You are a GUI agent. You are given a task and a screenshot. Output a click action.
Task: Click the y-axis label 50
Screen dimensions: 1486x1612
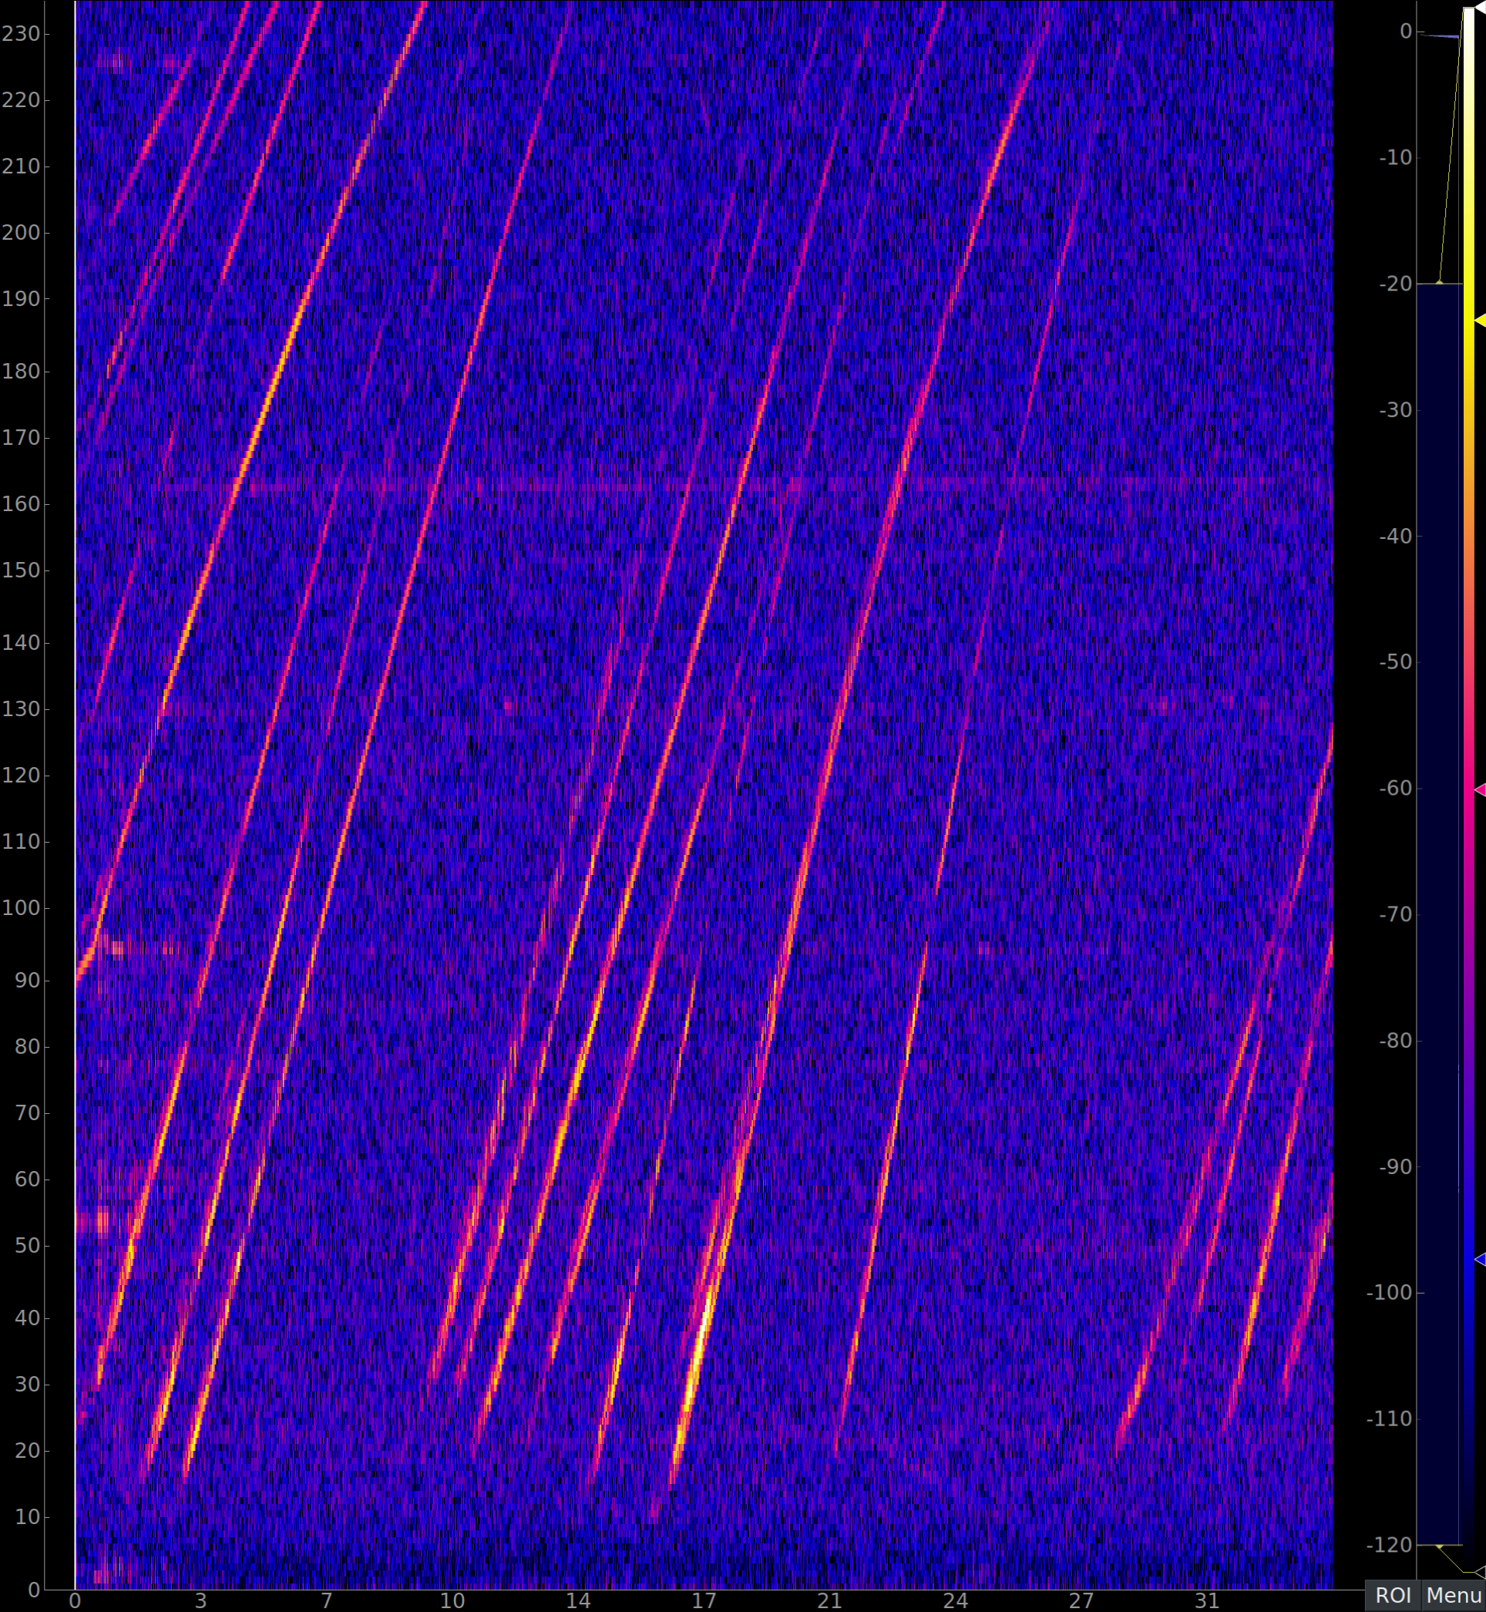pyautogui.click(x=27, y=1246)
